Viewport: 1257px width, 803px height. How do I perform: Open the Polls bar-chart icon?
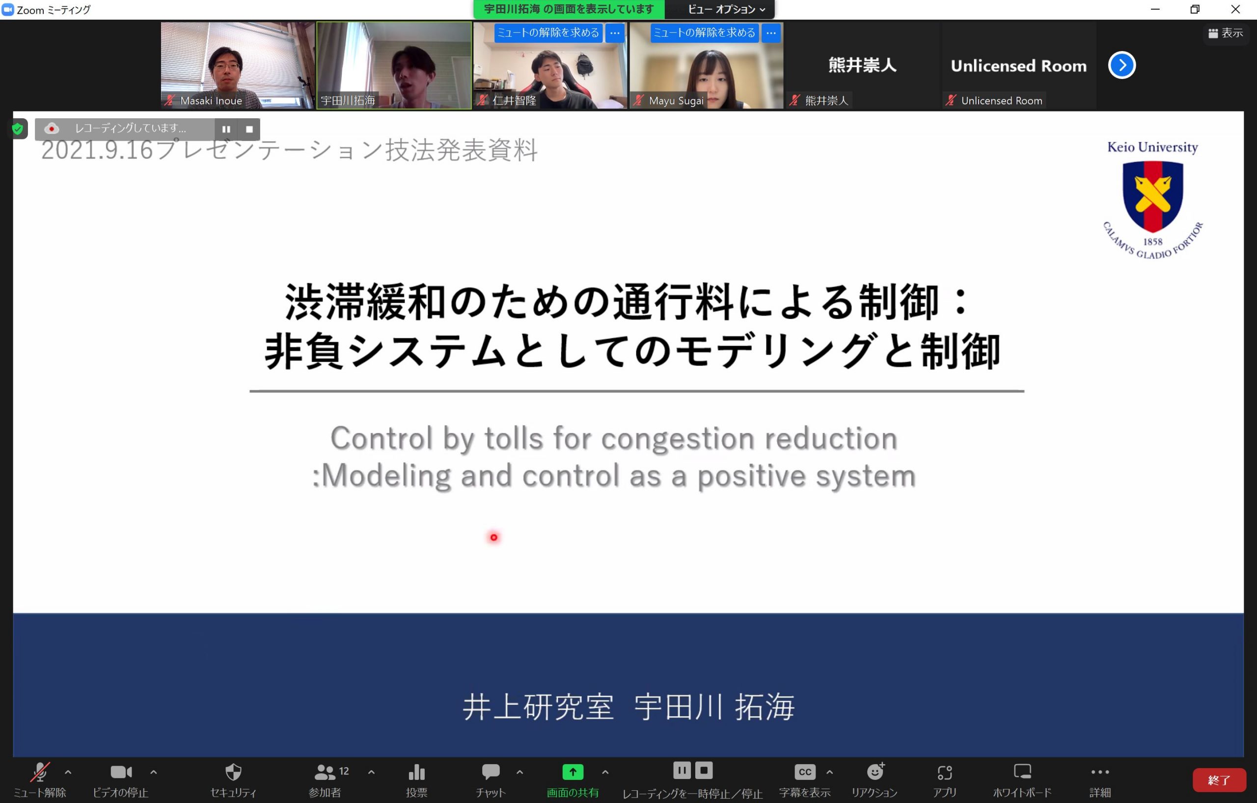point(416,772)
